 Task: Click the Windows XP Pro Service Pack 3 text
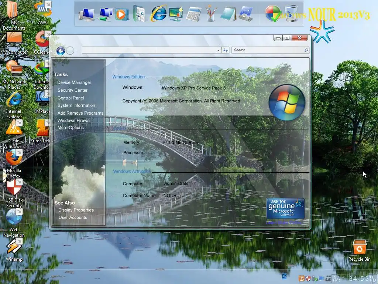pos(193,88)
